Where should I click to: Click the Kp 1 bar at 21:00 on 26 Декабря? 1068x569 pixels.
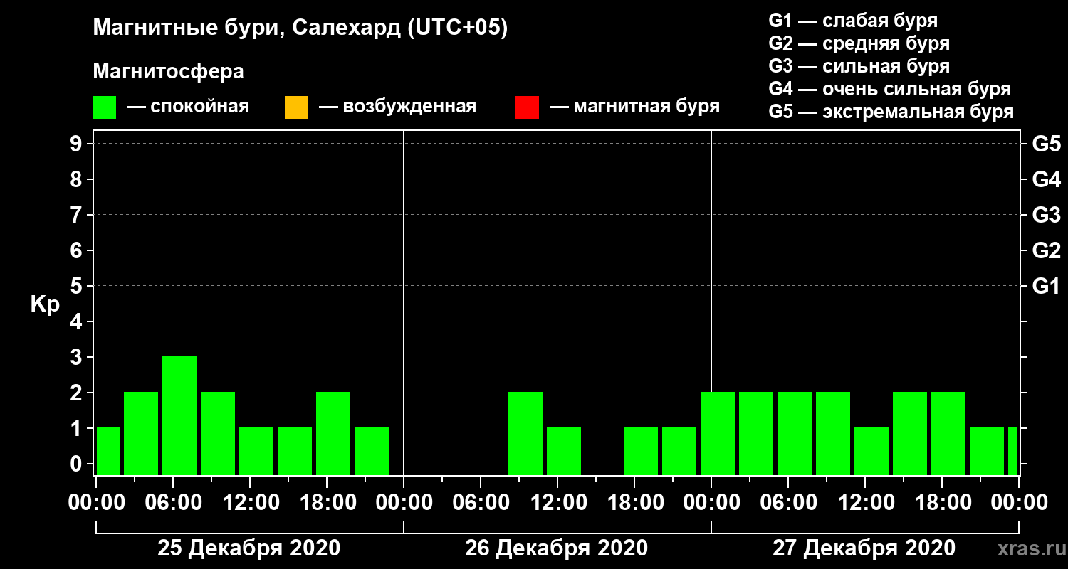coord(679,451)
